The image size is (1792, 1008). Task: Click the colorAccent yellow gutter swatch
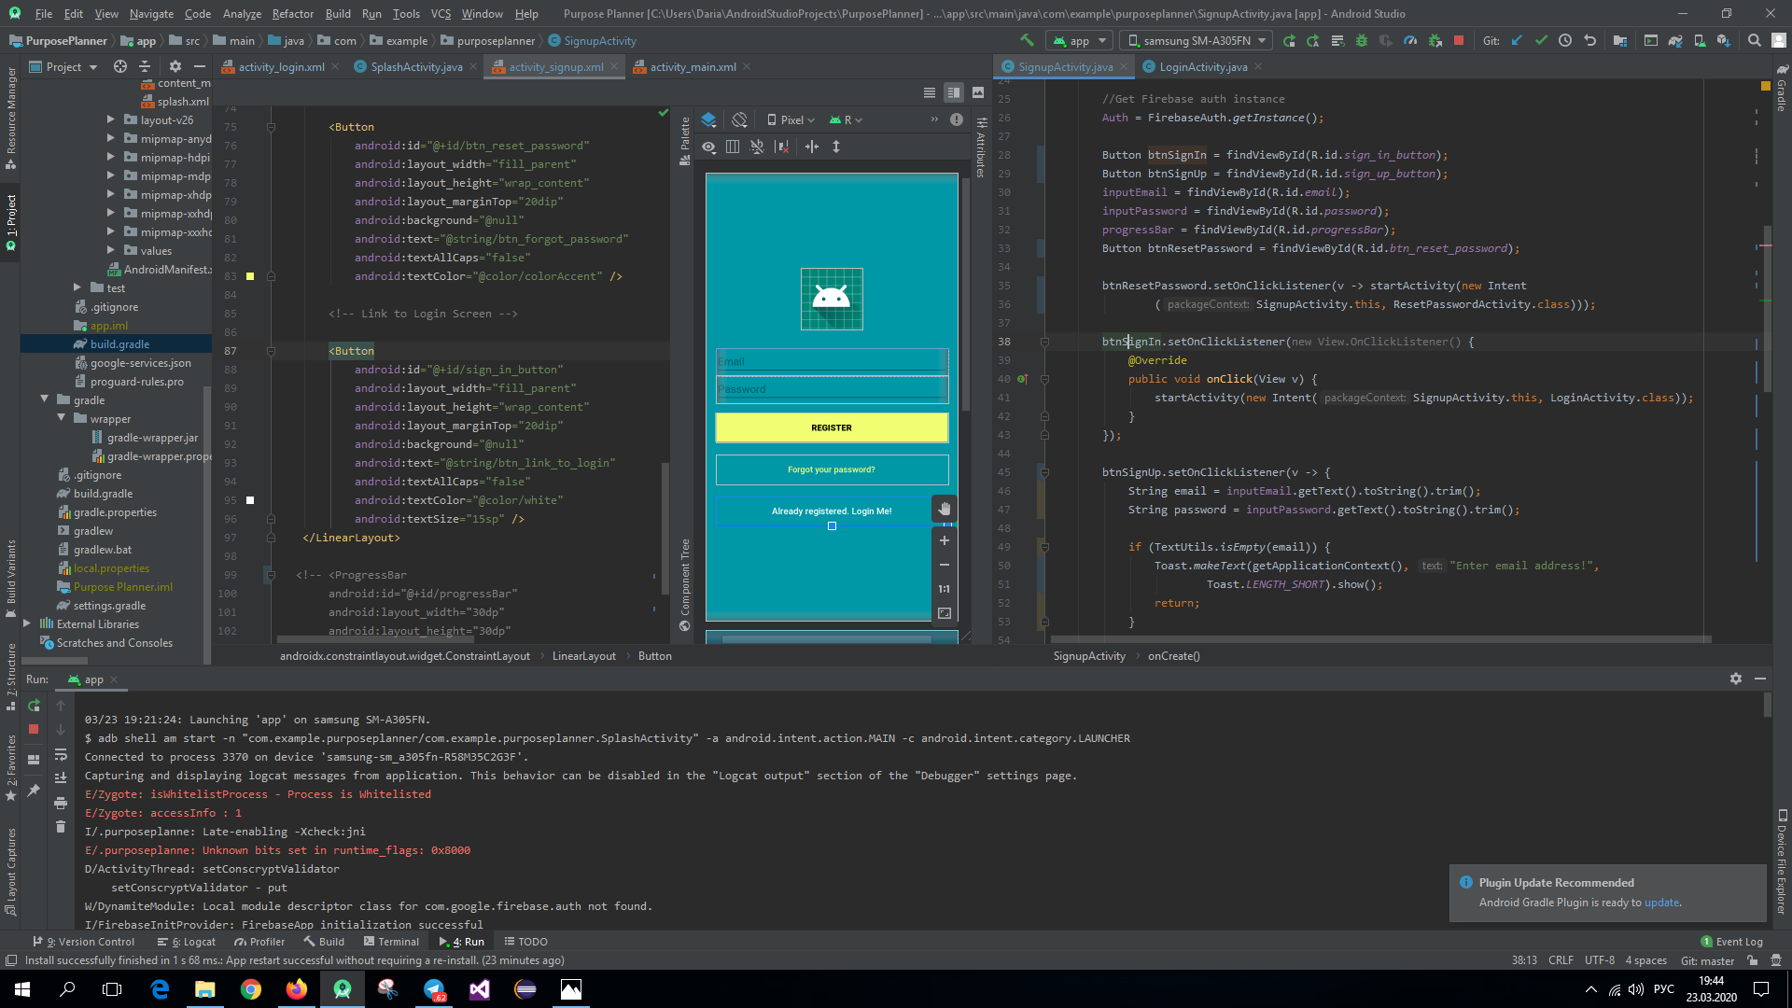point(250,276)
